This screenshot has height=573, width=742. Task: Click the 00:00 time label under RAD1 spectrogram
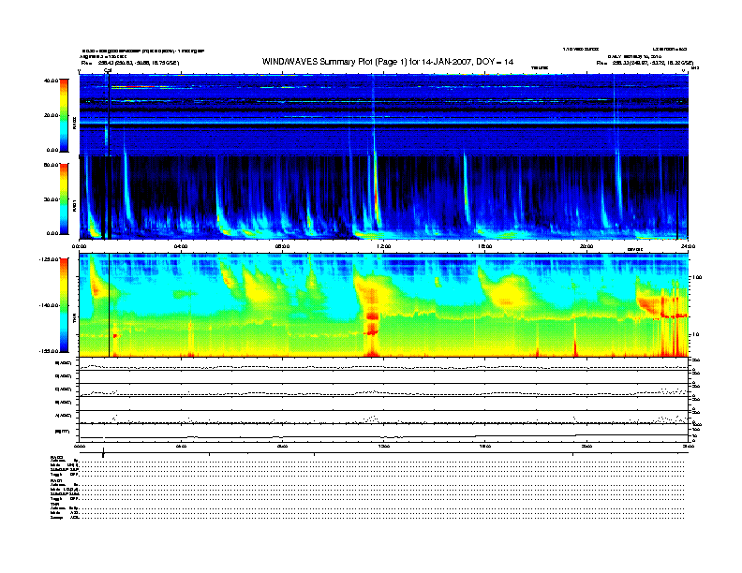80,246
